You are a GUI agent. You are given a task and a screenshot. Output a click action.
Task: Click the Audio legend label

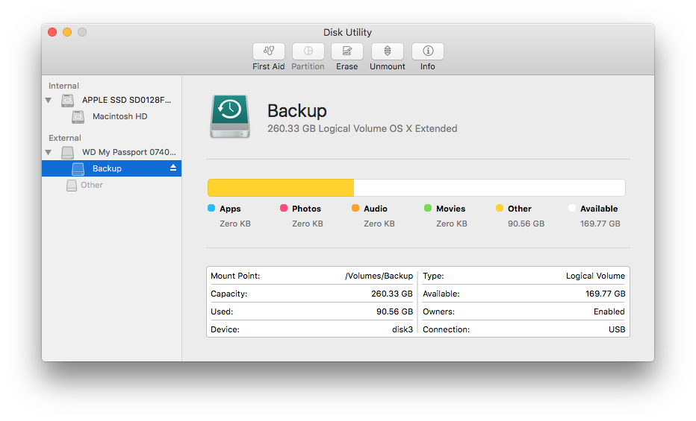(x=376, y=209)
